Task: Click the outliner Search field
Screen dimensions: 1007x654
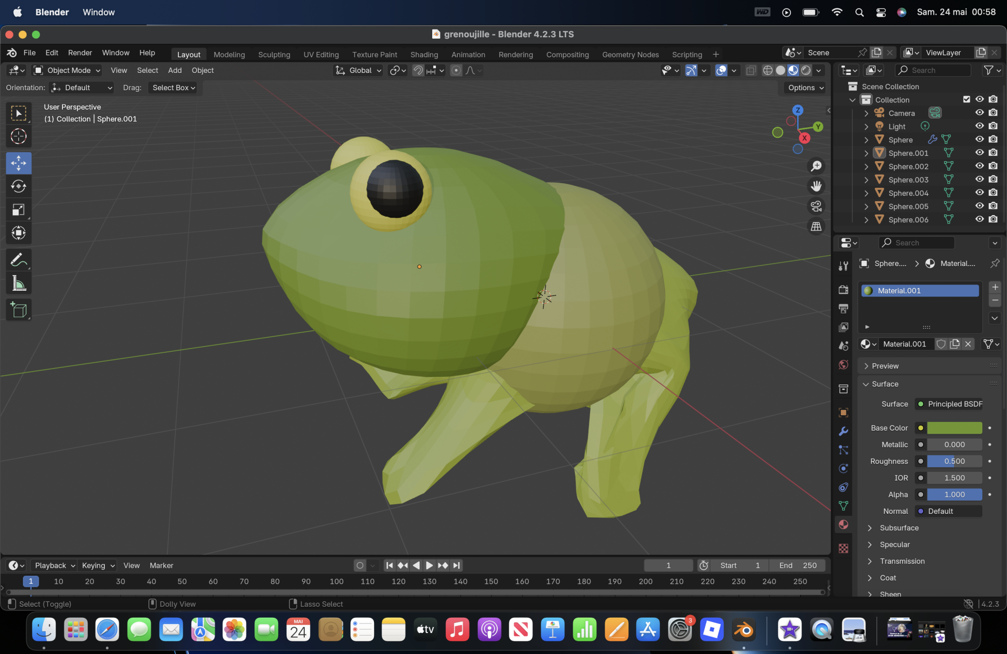Action: [x=933, y=70]
